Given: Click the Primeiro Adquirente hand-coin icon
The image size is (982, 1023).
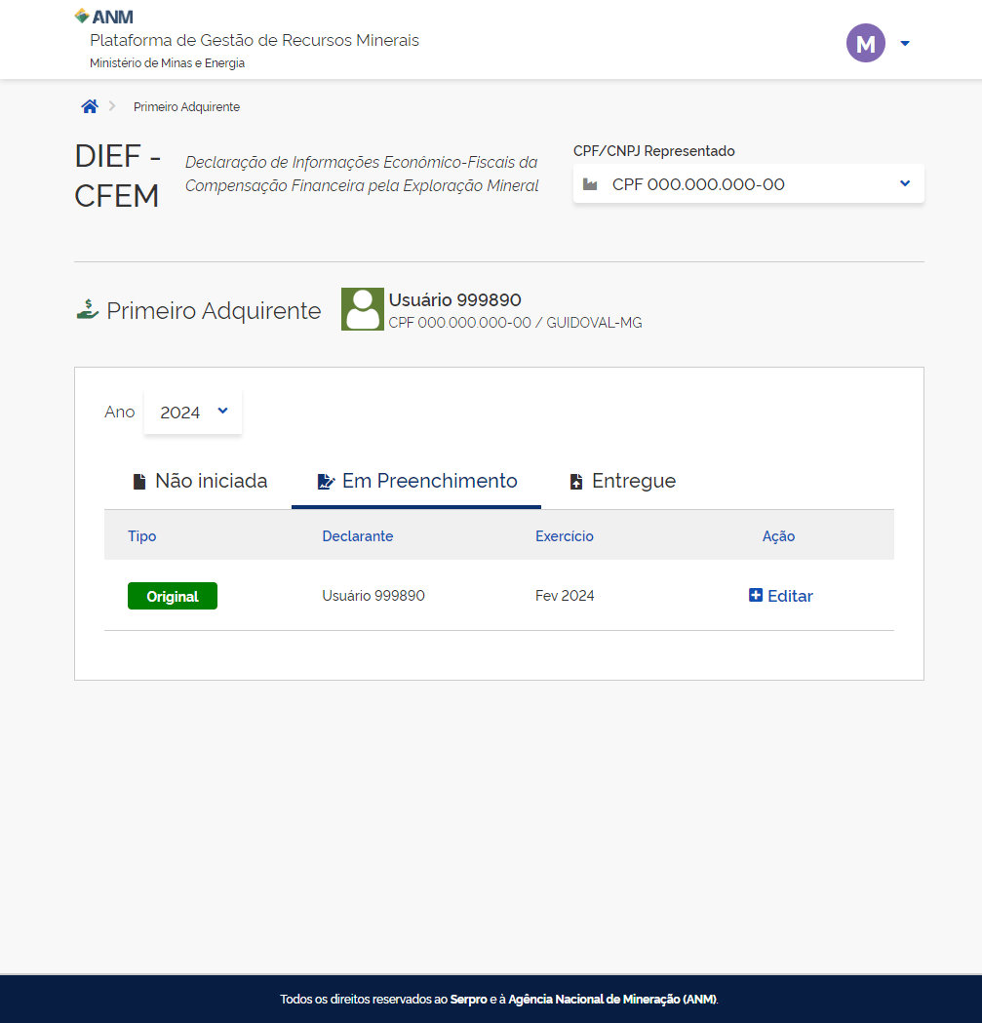Looking at the screenshot, I should click(88, 310).
